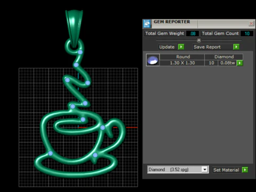
Task: Click the green arrow beside Set Material
Action: point(245,170)
